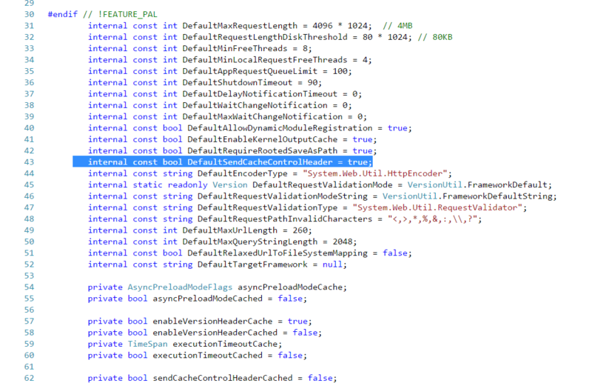Click DefaultWaitChangeNotification on line 38
The width and height of the screenshot is (592, 383).
pos(255,105)
